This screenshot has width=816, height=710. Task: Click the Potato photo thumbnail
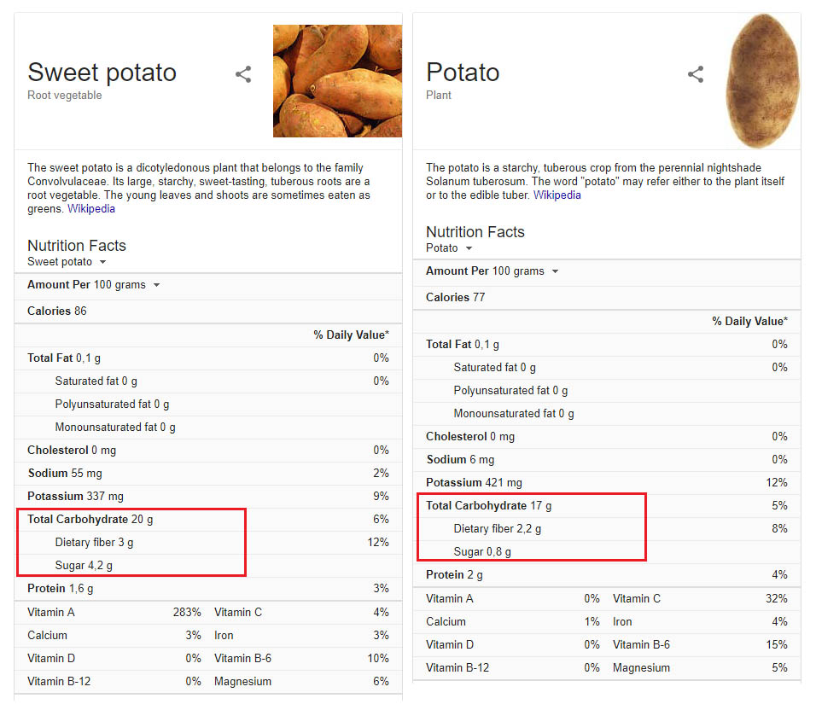(762, 81)
